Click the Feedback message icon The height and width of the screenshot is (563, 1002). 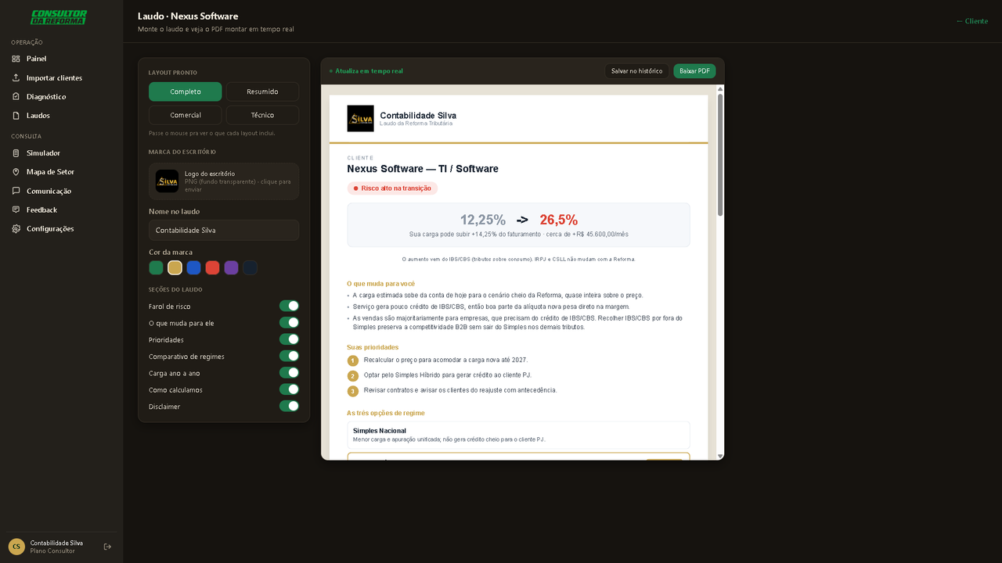(x=16, y=210)
